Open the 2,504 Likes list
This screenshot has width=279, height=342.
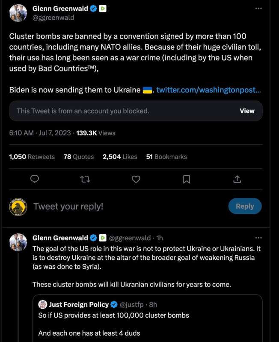120,157
